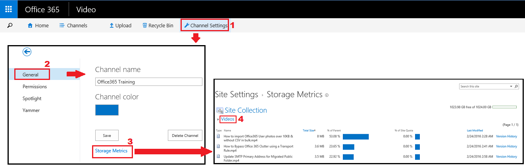Sort by the Total Size column header
525x167 pixels.
(309, 130)
